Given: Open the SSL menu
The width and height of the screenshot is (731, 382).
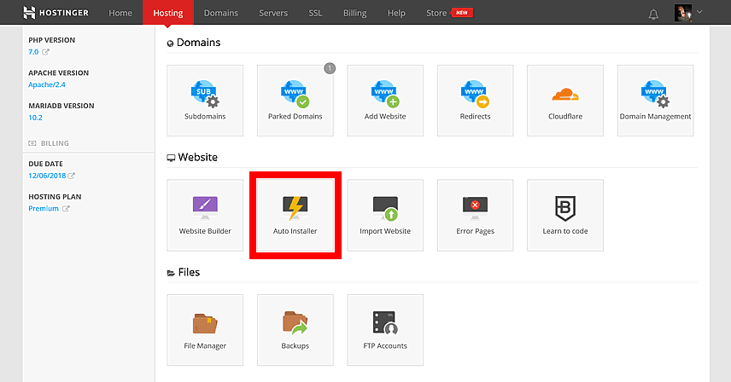Looking at the screenshot, I should coord(315,13).
